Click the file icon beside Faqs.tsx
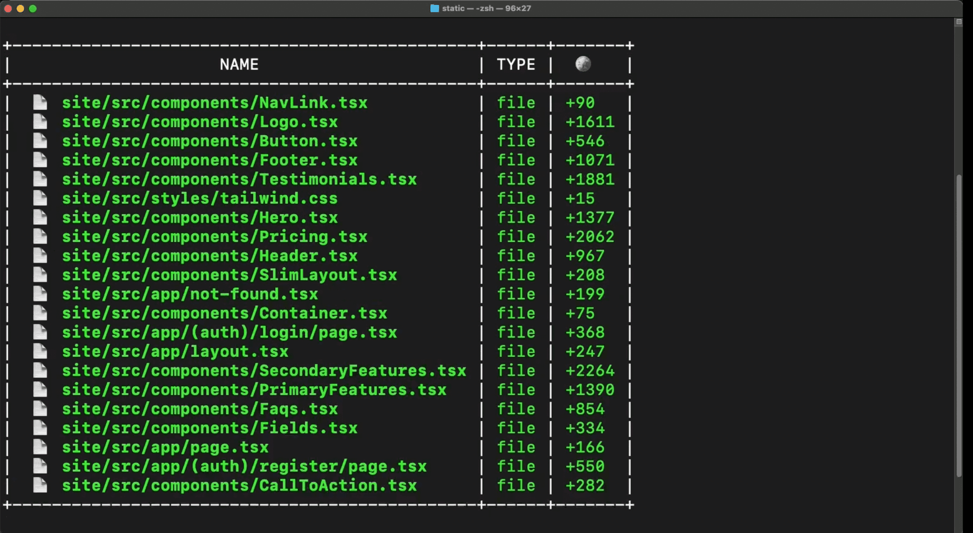This screenshot has width=973, height=533. pyautogui.click(x=40, y=409)
